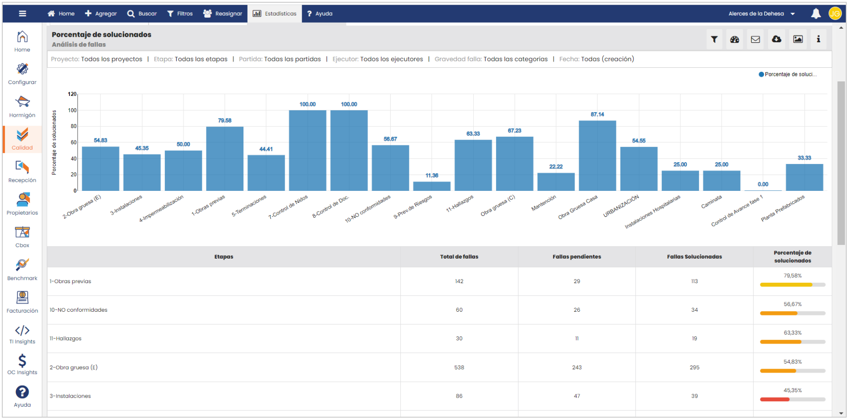Click progress bar for 1-Obras previas

tap(792, 285)
